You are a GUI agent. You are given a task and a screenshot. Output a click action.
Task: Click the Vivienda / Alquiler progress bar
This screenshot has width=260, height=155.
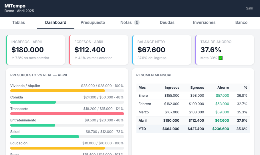point(67,91)
